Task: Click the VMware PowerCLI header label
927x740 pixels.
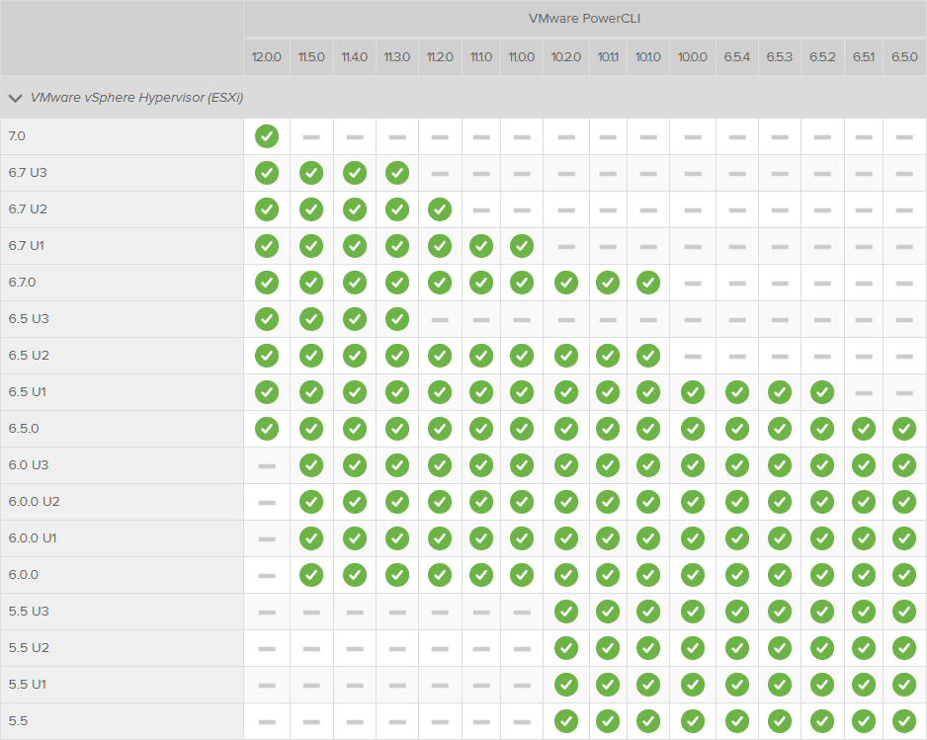Action: tap(583, 18)
